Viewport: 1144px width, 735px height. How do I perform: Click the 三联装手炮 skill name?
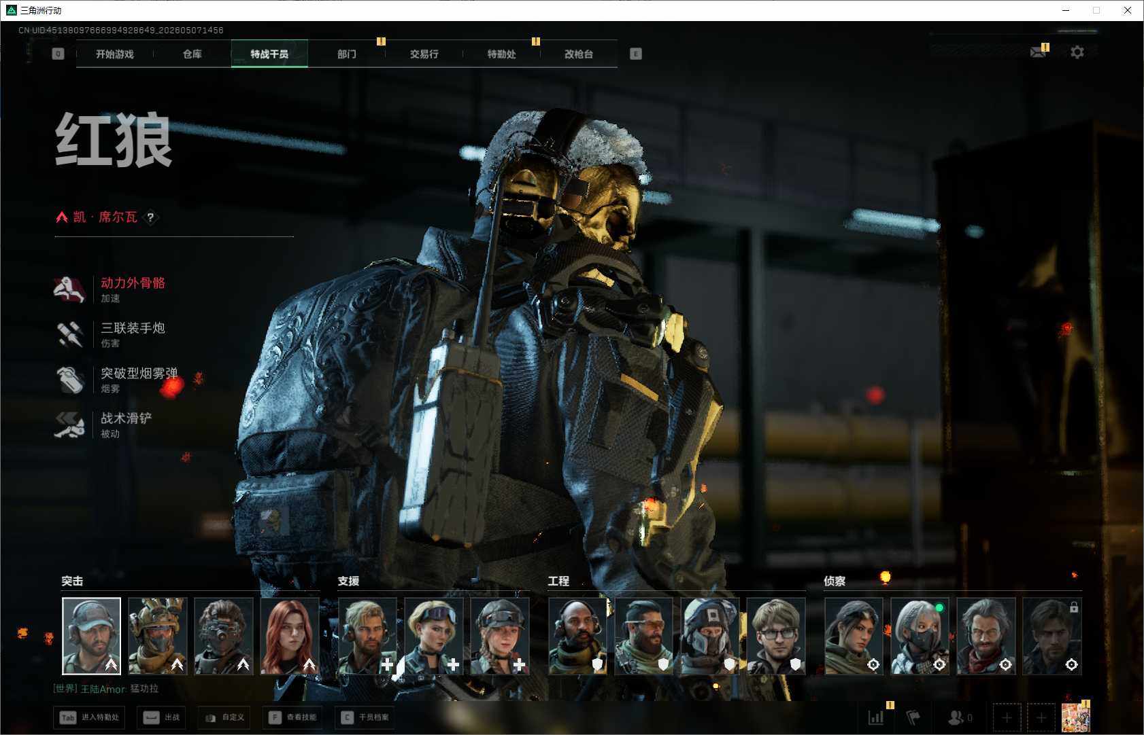pos(133,328)
